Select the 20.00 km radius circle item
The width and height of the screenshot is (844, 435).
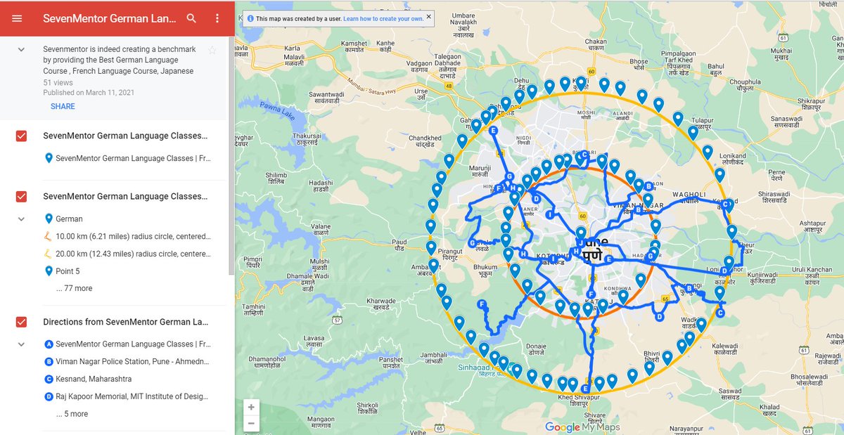133,254
